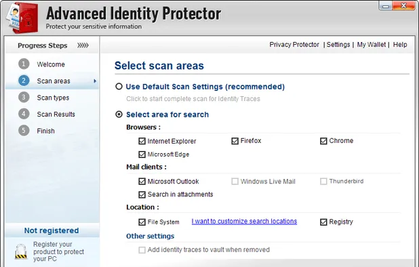Go to Finish step
Screen dimensions: 419x267
coord(45,131)
